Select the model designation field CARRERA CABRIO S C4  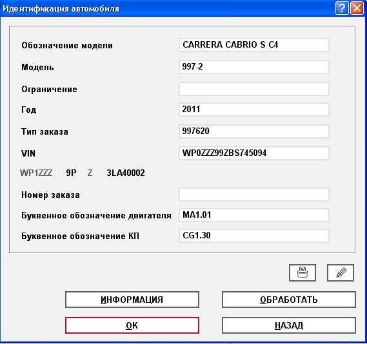(254, 45)
